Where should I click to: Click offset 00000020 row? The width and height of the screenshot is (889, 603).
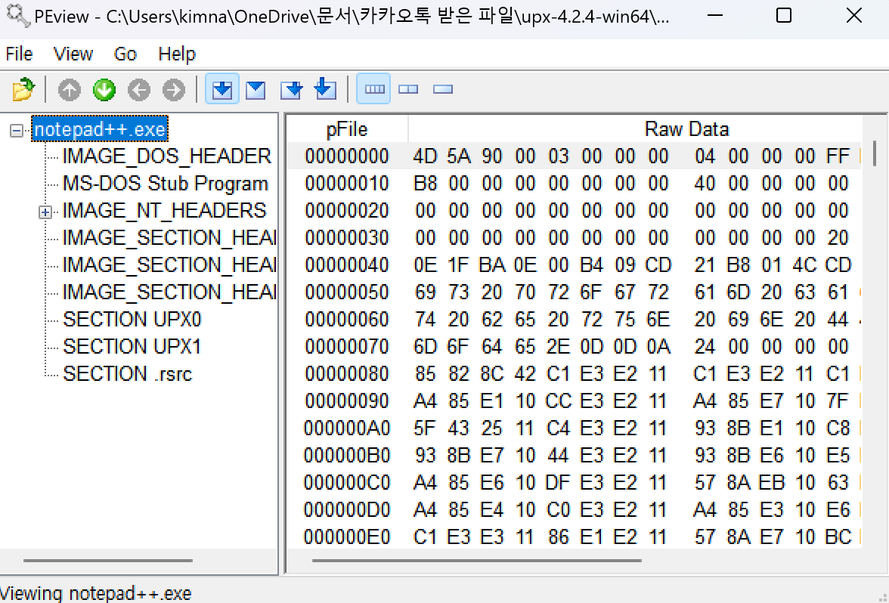[x=574, y=211]
